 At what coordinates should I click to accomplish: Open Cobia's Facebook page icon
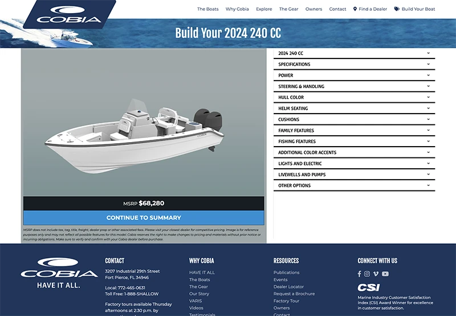(x=360, y=274)
